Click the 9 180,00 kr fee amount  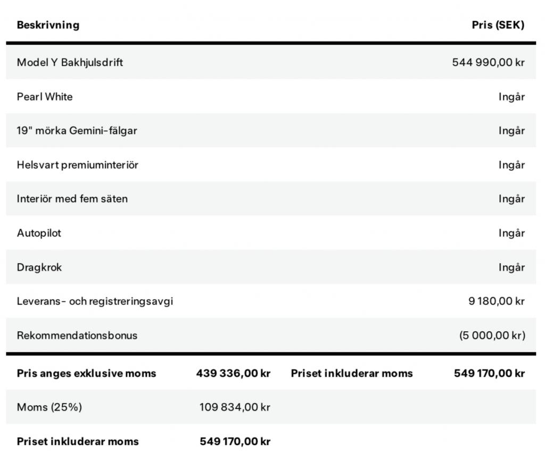(x=496, y=301)
